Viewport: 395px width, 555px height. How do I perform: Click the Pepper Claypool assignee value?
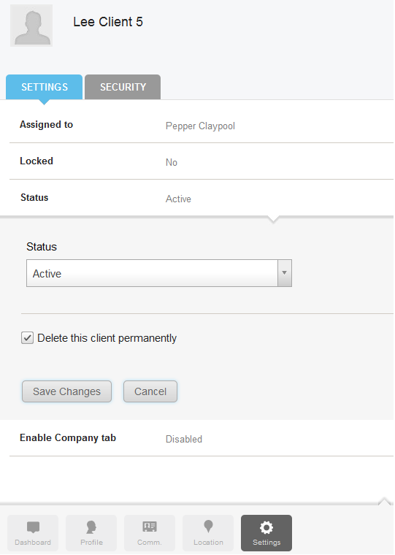200,126
